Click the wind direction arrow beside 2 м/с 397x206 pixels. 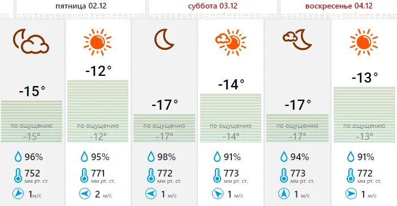85,194
